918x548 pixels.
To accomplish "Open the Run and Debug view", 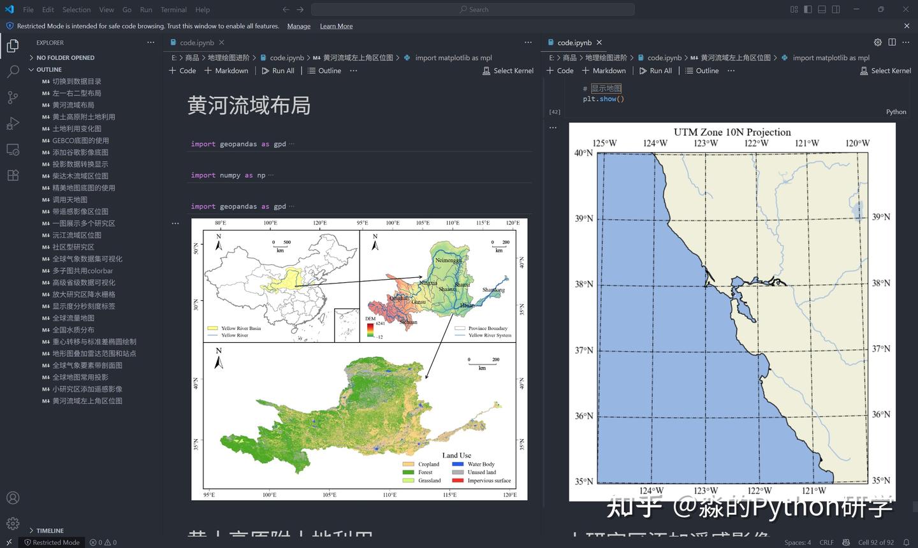I will 13,124.
